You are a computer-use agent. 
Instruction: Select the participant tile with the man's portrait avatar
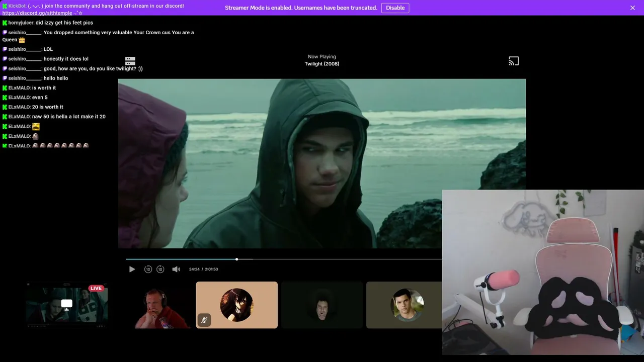coord(404,305)
